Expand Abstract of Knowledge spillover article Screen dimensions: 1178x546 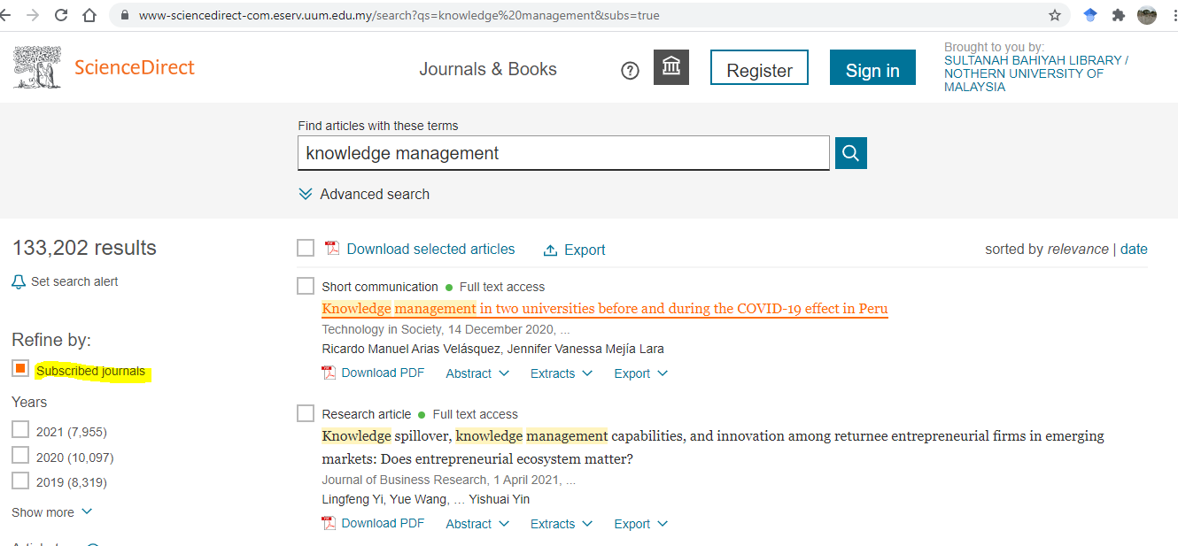click(x=477, y=524)
